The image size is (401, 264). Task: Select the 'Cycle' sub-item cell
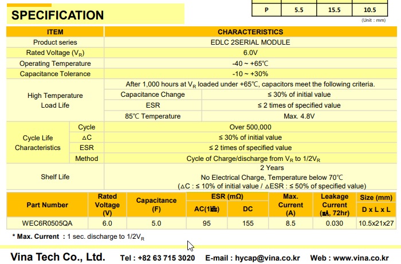87,127
